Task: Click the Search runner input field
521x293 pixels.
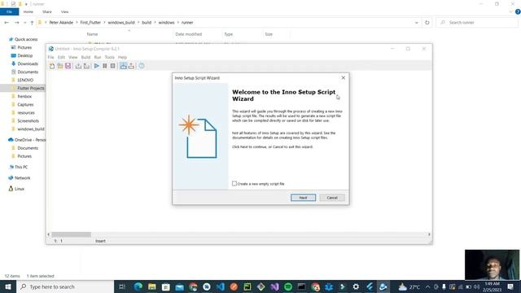Action: (477, 23)
